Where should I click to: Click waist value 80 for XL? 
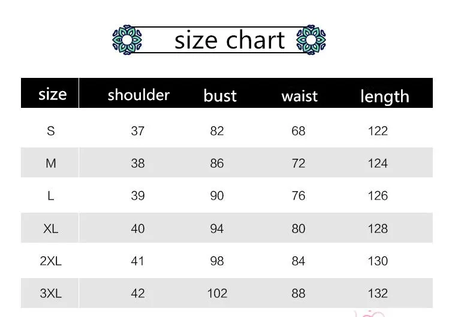[299, 228]
